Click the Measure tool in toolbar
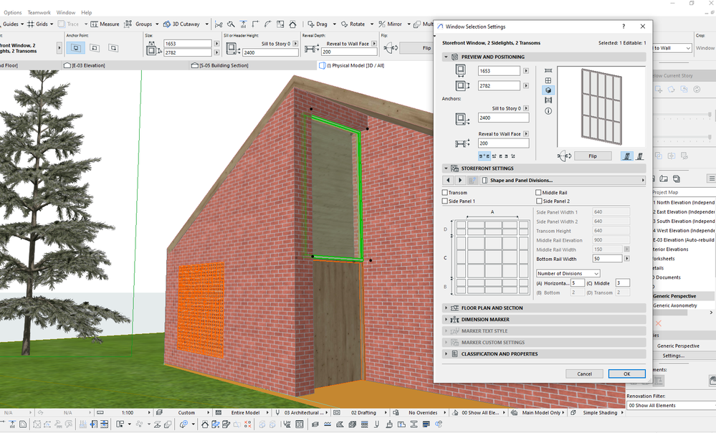The image size is (716, 433). 105,24
